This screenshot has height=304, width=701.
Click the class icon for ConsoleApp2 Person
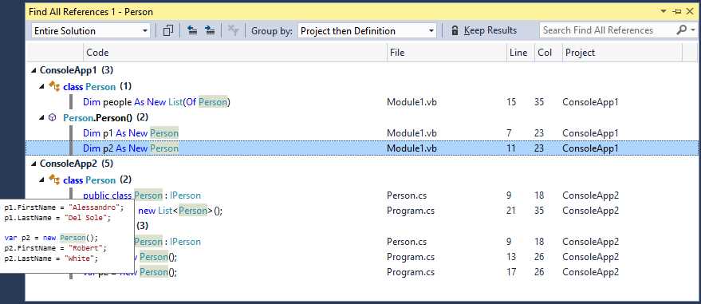[54, 180]
